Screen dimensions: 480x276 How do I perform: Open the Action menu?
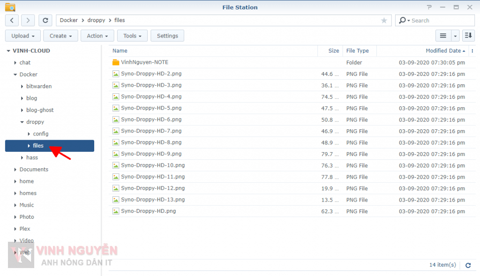click(97, 36)
